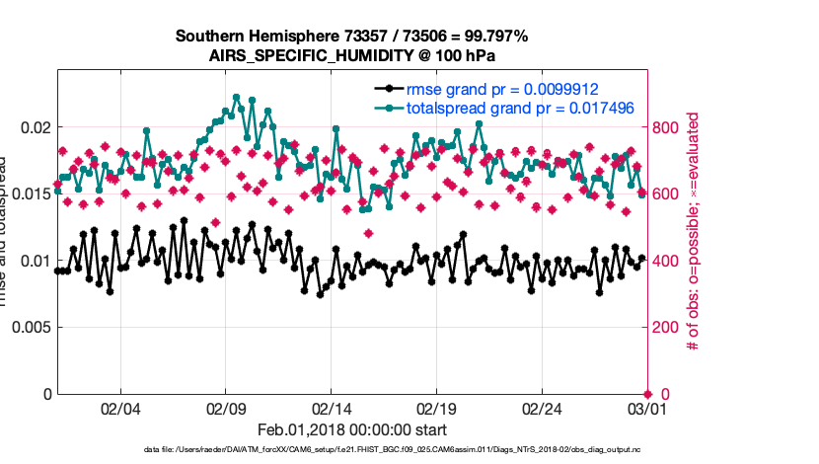Click the 0.02 left y-axis tick label
819x464 pixels.
point(35,127)
